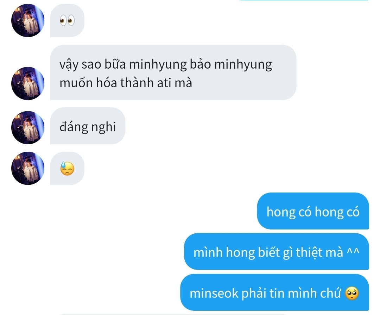
Task: Click 'muốn hóa thành ati mà' text line
Action: click(x=126, y=83)
